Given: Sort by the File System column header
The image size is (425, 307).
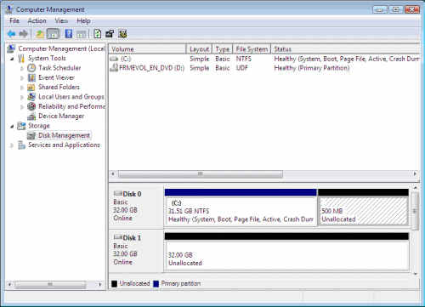Looking at the screenshot, I should pyautogui.click(x=252, y=49).
